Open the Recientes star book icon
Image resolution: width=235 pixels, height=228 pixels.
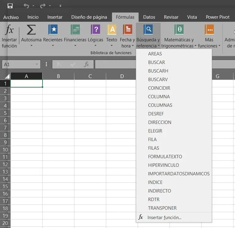click(x=53, y=29)
